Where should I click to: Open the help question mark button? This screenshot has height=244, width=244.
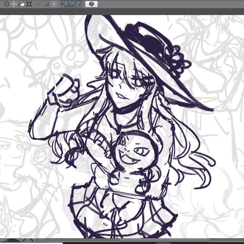click(x=91, y=4)
